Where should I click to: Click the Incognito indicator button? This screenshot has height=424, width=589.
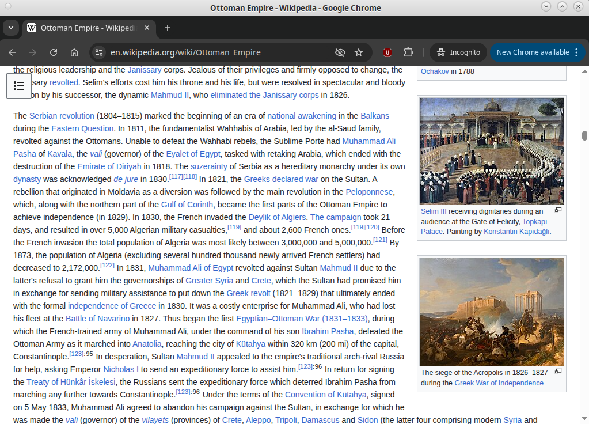coord(458,52)
